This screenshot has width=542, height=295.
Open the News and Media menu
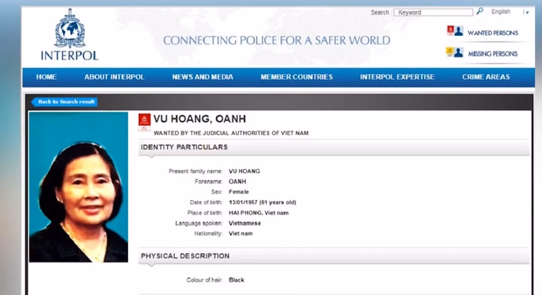click(x=202, y=77)
